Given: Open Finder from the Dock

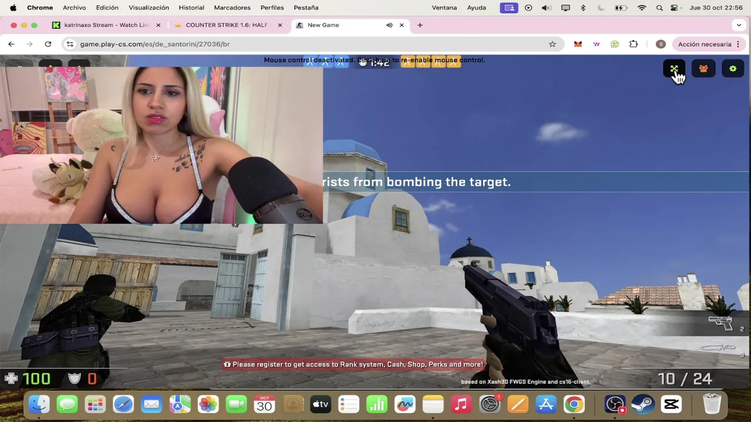Looking at the screenshot, I should point(39,404).
